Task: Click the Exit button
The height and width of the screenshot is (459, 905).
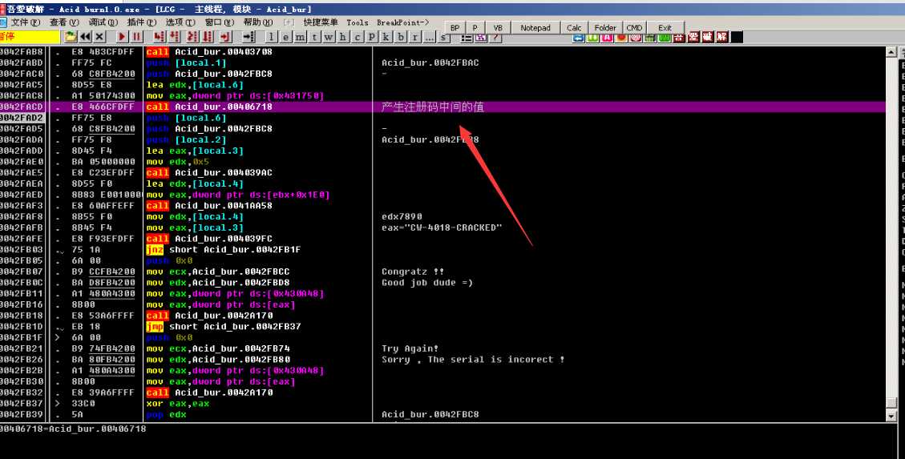Action: coord(665,28)
